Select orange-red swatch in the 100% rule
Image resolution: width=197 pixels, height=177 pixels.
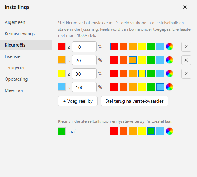point(123,87)
